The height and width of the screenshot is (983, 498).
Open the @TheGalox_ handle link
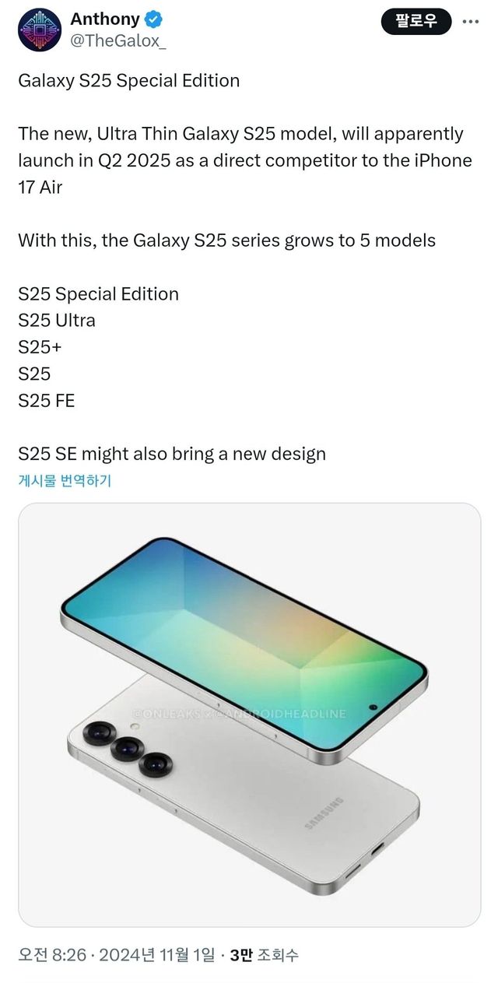[x=118, y=41]
